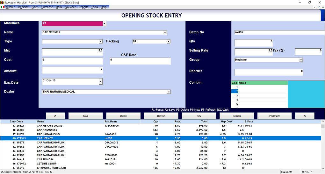Open the Manufact. dropdown showing 77
The image size is (325, 174).
[104, 24]
